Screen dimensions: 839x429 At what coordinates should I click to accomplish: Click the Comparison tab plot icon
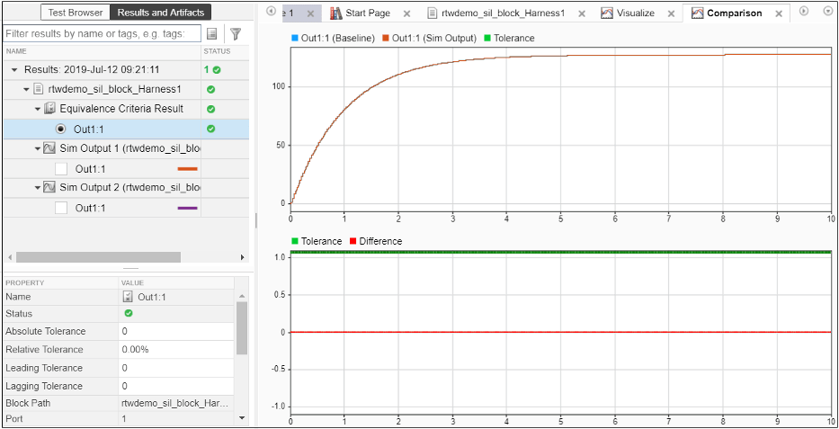tap(697, 13)
